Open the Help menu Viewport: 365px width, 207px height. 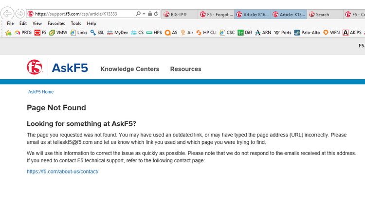[x=91, y=23]
